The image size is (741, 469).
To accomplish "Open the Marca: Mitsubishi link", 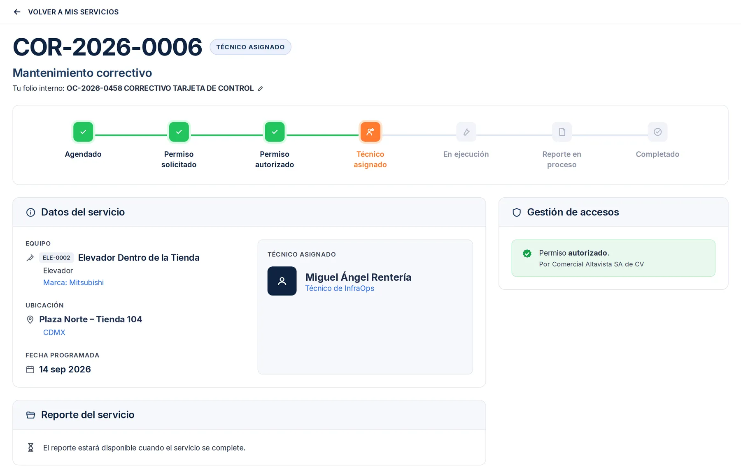I will (x=73, y=283).
